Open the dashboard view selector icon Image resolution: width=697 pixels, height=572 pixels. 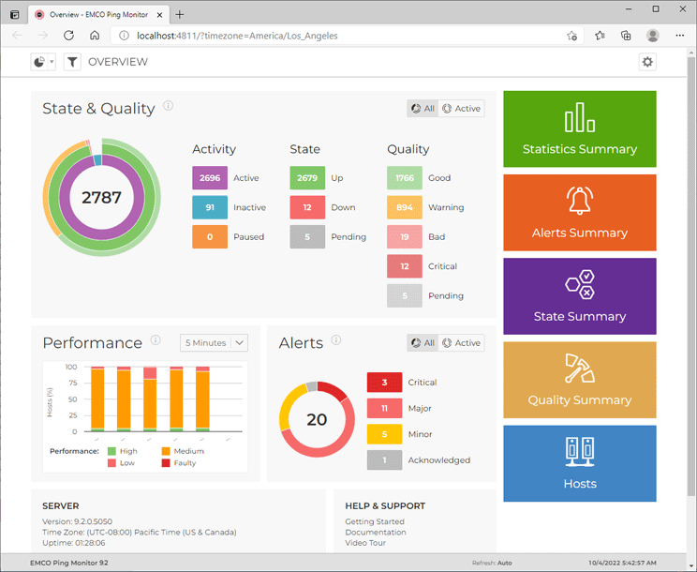coord(43,62)
